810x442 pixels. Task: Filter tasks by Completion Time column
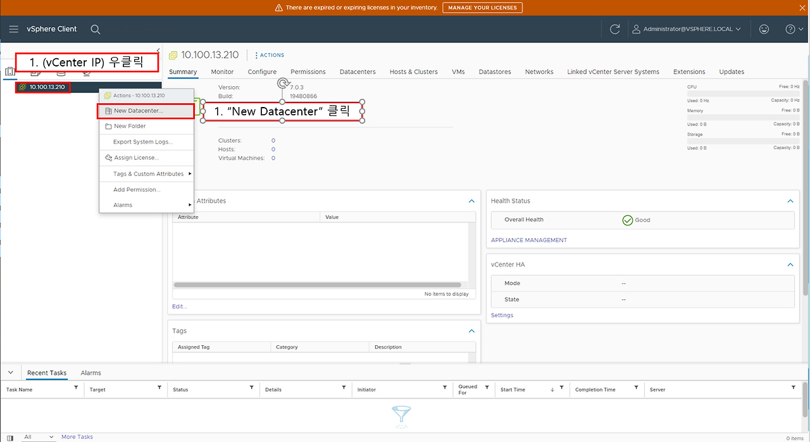click(637, 387)
